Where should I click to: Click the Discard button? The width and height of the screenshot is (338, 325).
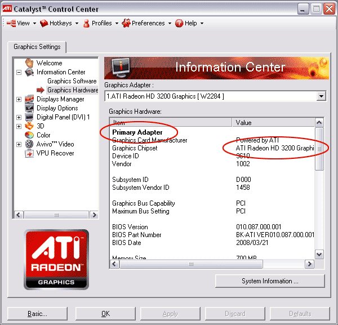tap(235, 314)
